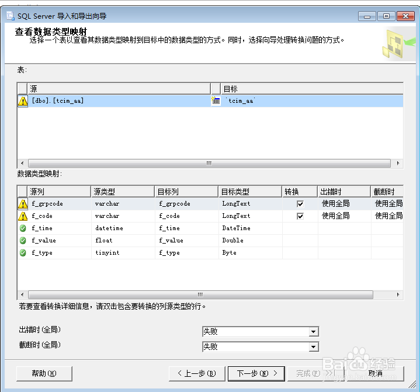
Task: Click the tables list horizontal scrollbar thumb
Action: click(x=209, y=163)
